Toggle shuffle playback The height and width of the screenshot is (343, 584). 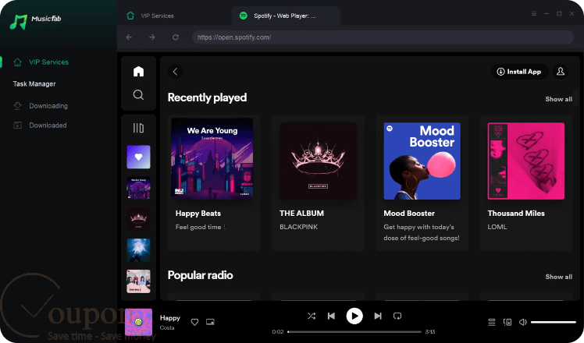coord(312,316)
